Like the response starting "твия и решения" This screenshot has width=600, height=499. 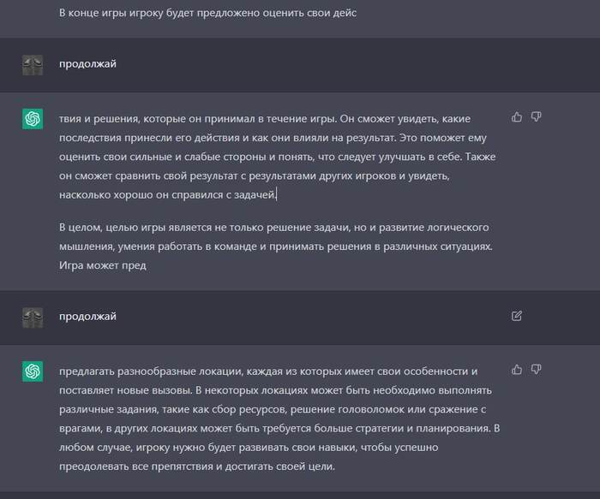[x=516, y=116]
